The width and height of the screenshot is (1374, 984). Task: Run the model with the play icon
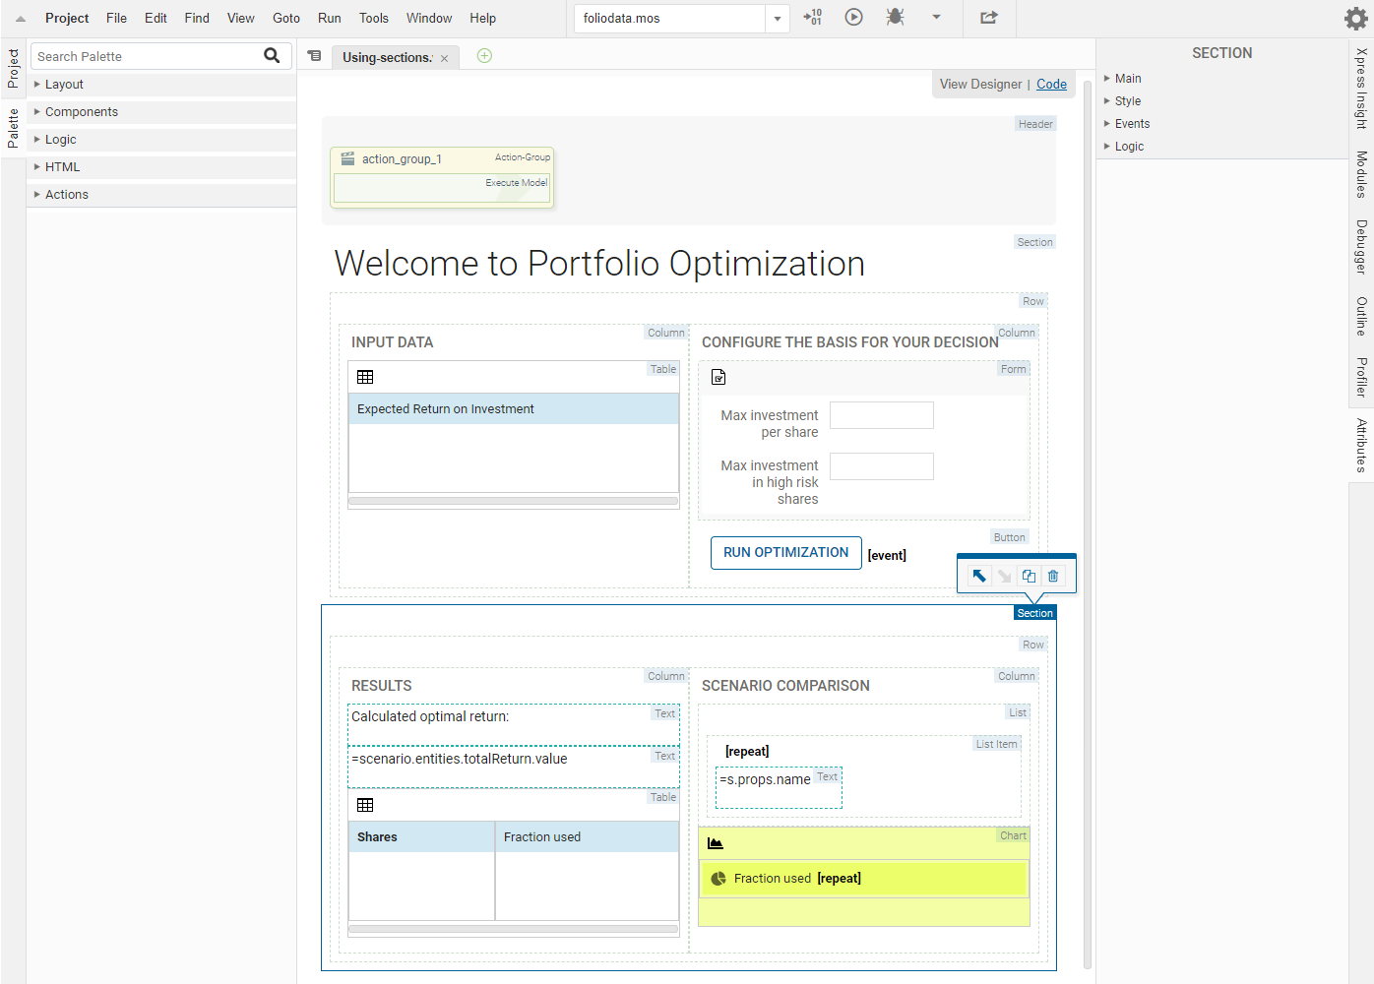[x=853, y=18]
